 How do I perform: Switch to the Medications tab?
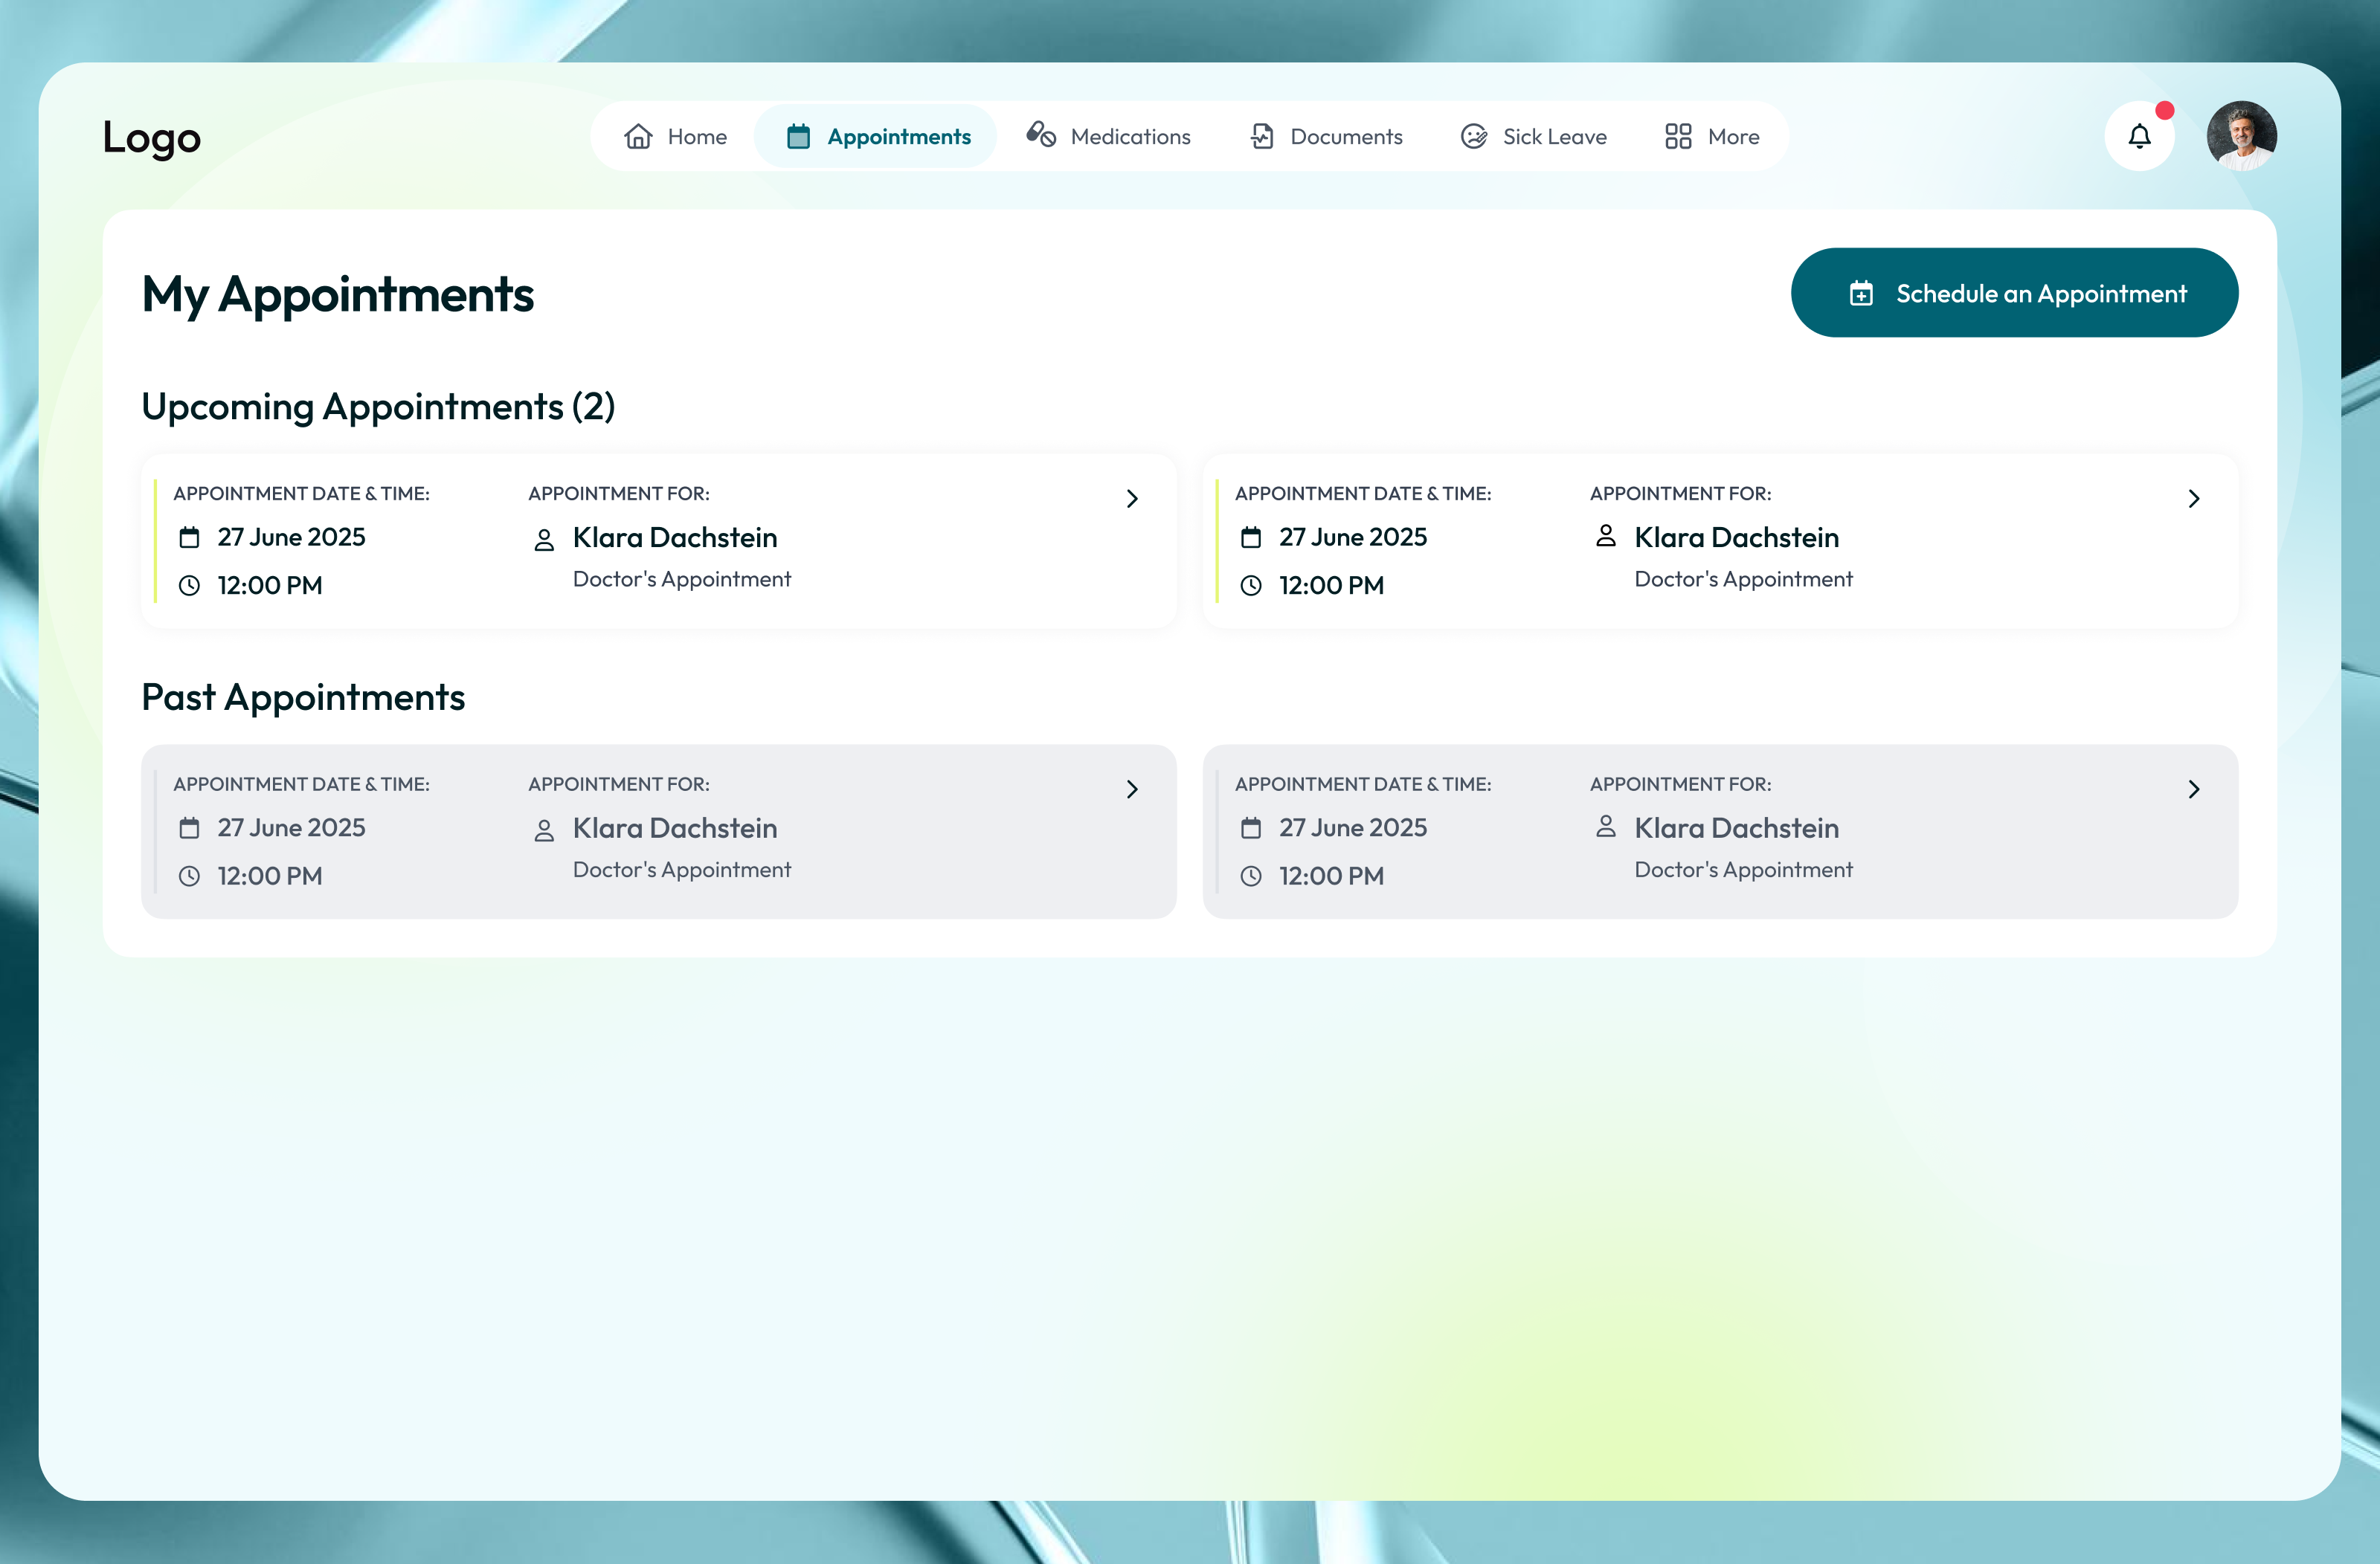coord(1129,136)
